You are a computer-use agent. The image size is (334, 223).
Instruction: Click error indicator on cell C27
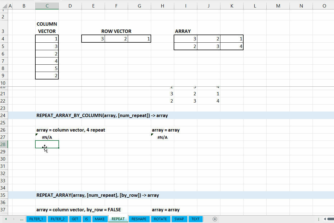click(37, 135)
